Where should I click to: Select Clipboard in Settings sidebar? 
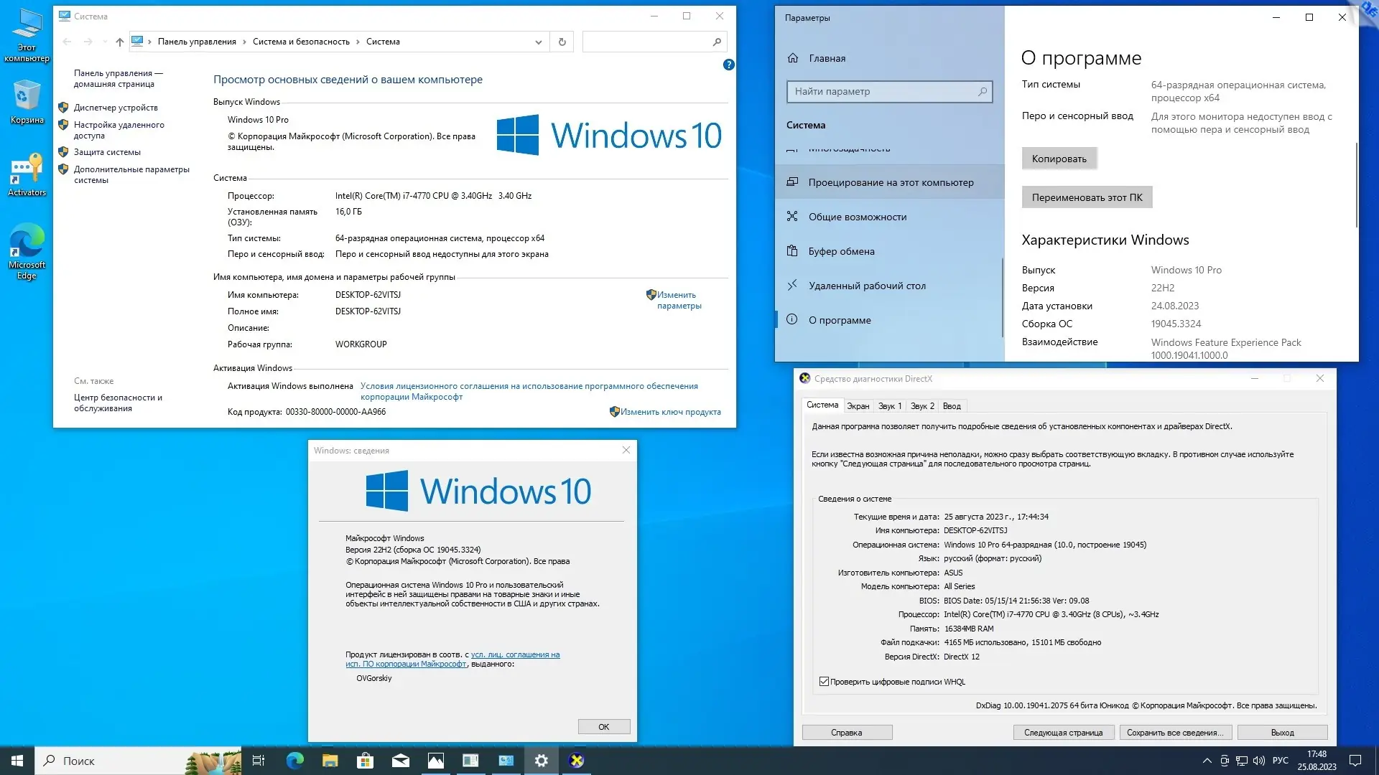841,251
